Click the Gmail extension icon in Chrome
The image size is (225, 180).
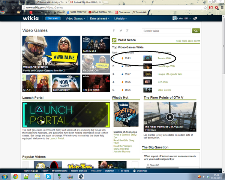coord(211,7)
